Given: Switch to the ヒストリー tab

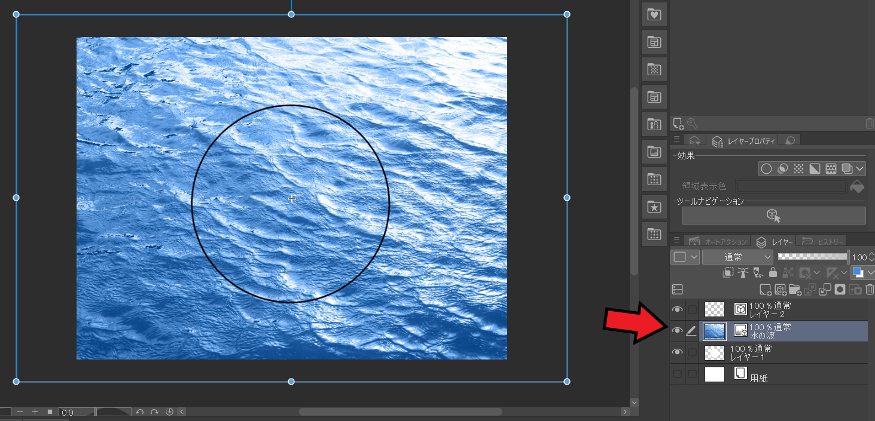Looking at the screenshot, I should click(824, 242).
